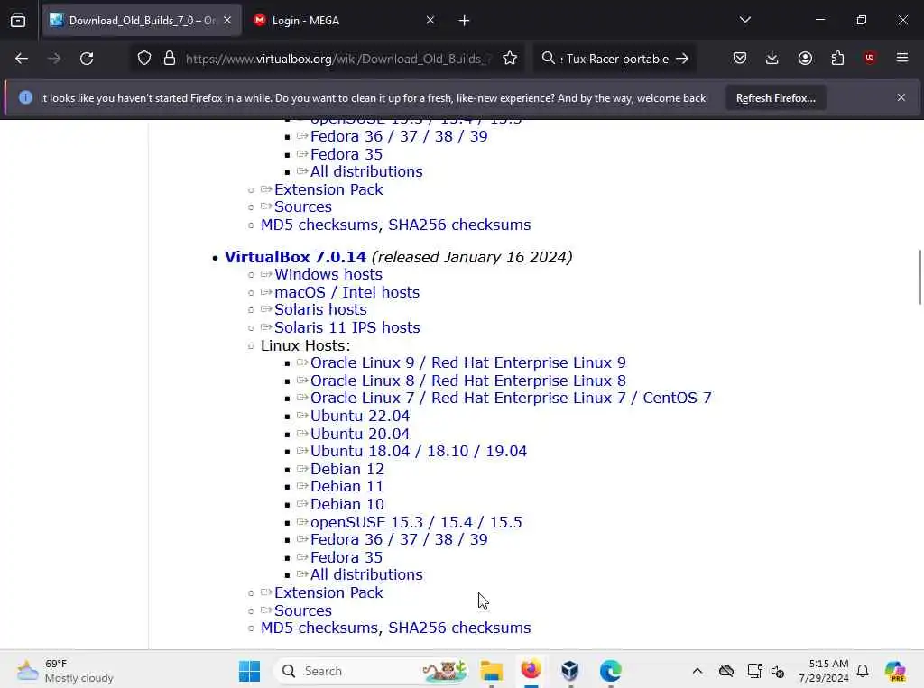This screenshot has width=924, height=688.
Task: Open VirtualBox from the taskbar
Action: tap(570, 671)
